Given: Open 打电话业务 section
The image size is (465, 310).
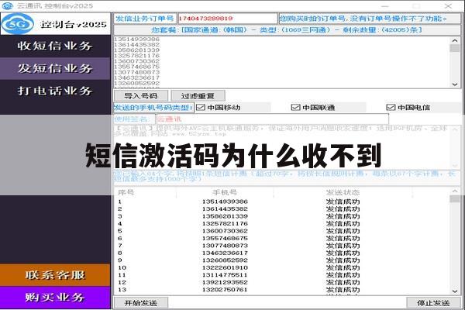Looking at the screenshot, I should pyautogui.click(x=55, y=91).
